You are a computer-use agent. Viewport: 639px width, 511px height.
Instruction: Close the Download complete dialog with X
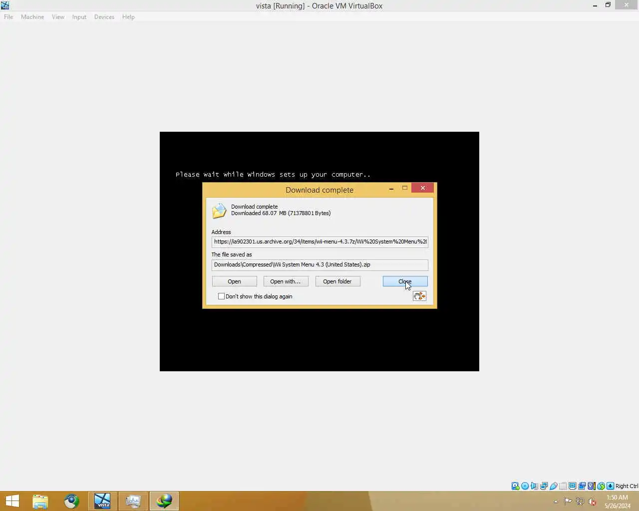point(423,188)
